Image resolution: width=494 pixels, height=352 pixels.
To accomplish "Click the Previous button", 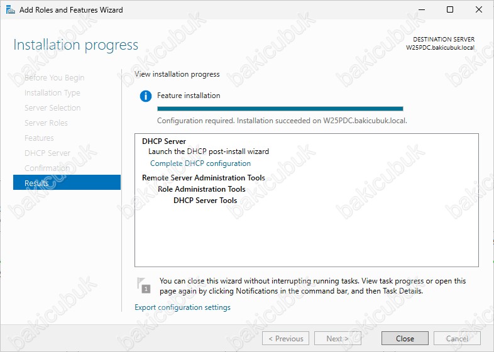I will coord(285,338).
